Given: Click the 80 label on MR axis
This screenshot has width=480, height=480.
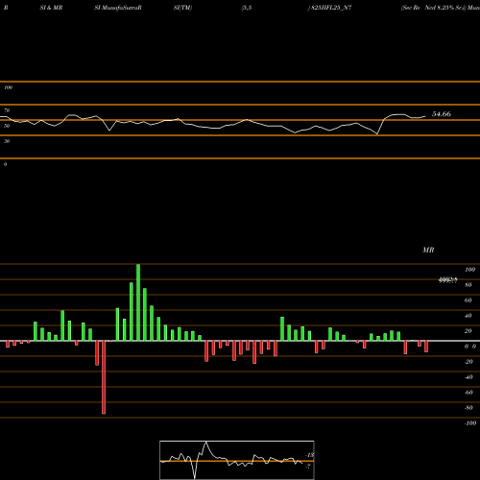Looking at the screenshot, I should point(468,285).
